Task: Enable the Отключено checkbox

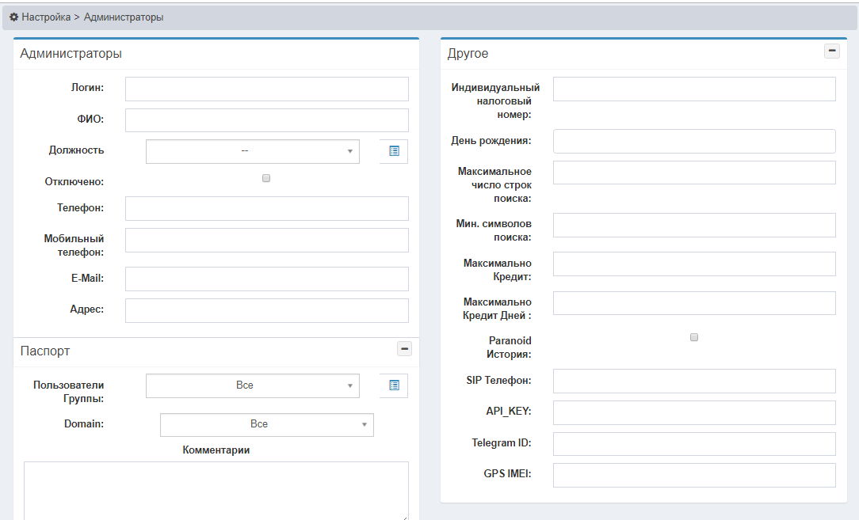Action: [266, 179]
